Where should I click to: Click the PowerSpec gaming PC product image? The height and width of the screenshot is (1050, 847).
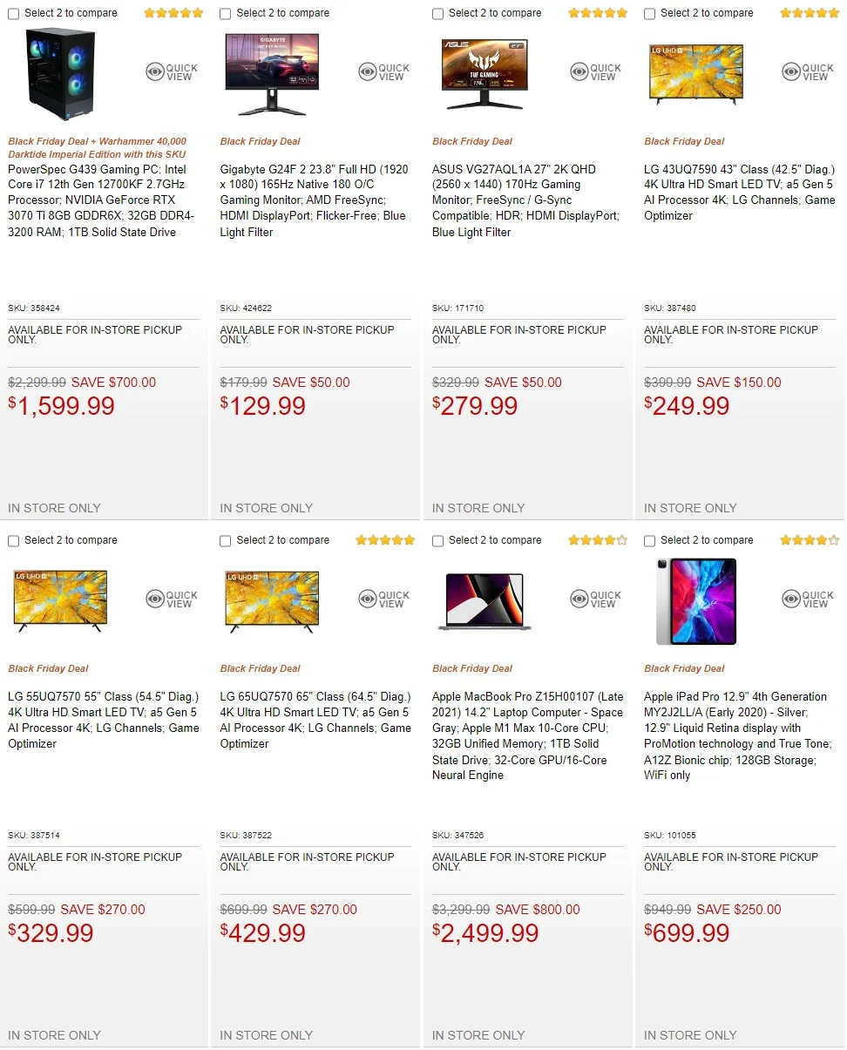click(x=60, y=73)
